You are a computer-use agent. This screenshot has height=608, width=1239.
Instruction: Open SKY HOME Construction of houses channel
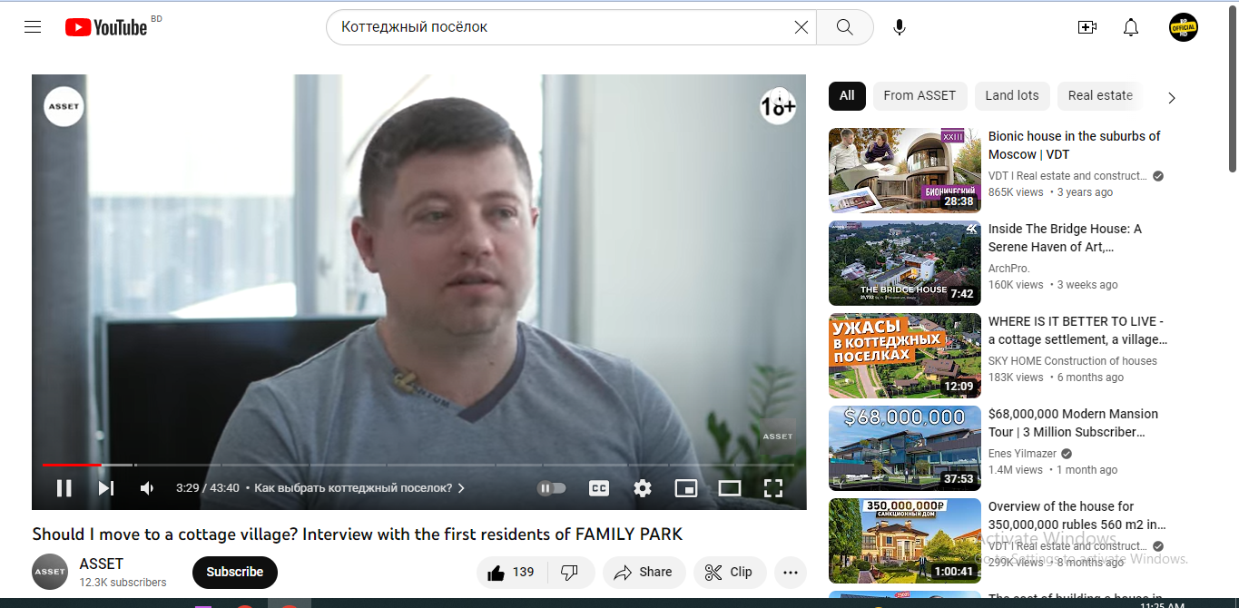point(1073,361)
